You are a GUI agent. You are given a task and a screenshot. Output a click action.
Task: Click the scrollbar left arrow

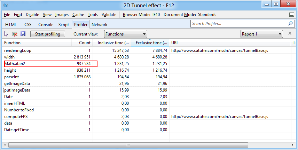click(5, 145)
